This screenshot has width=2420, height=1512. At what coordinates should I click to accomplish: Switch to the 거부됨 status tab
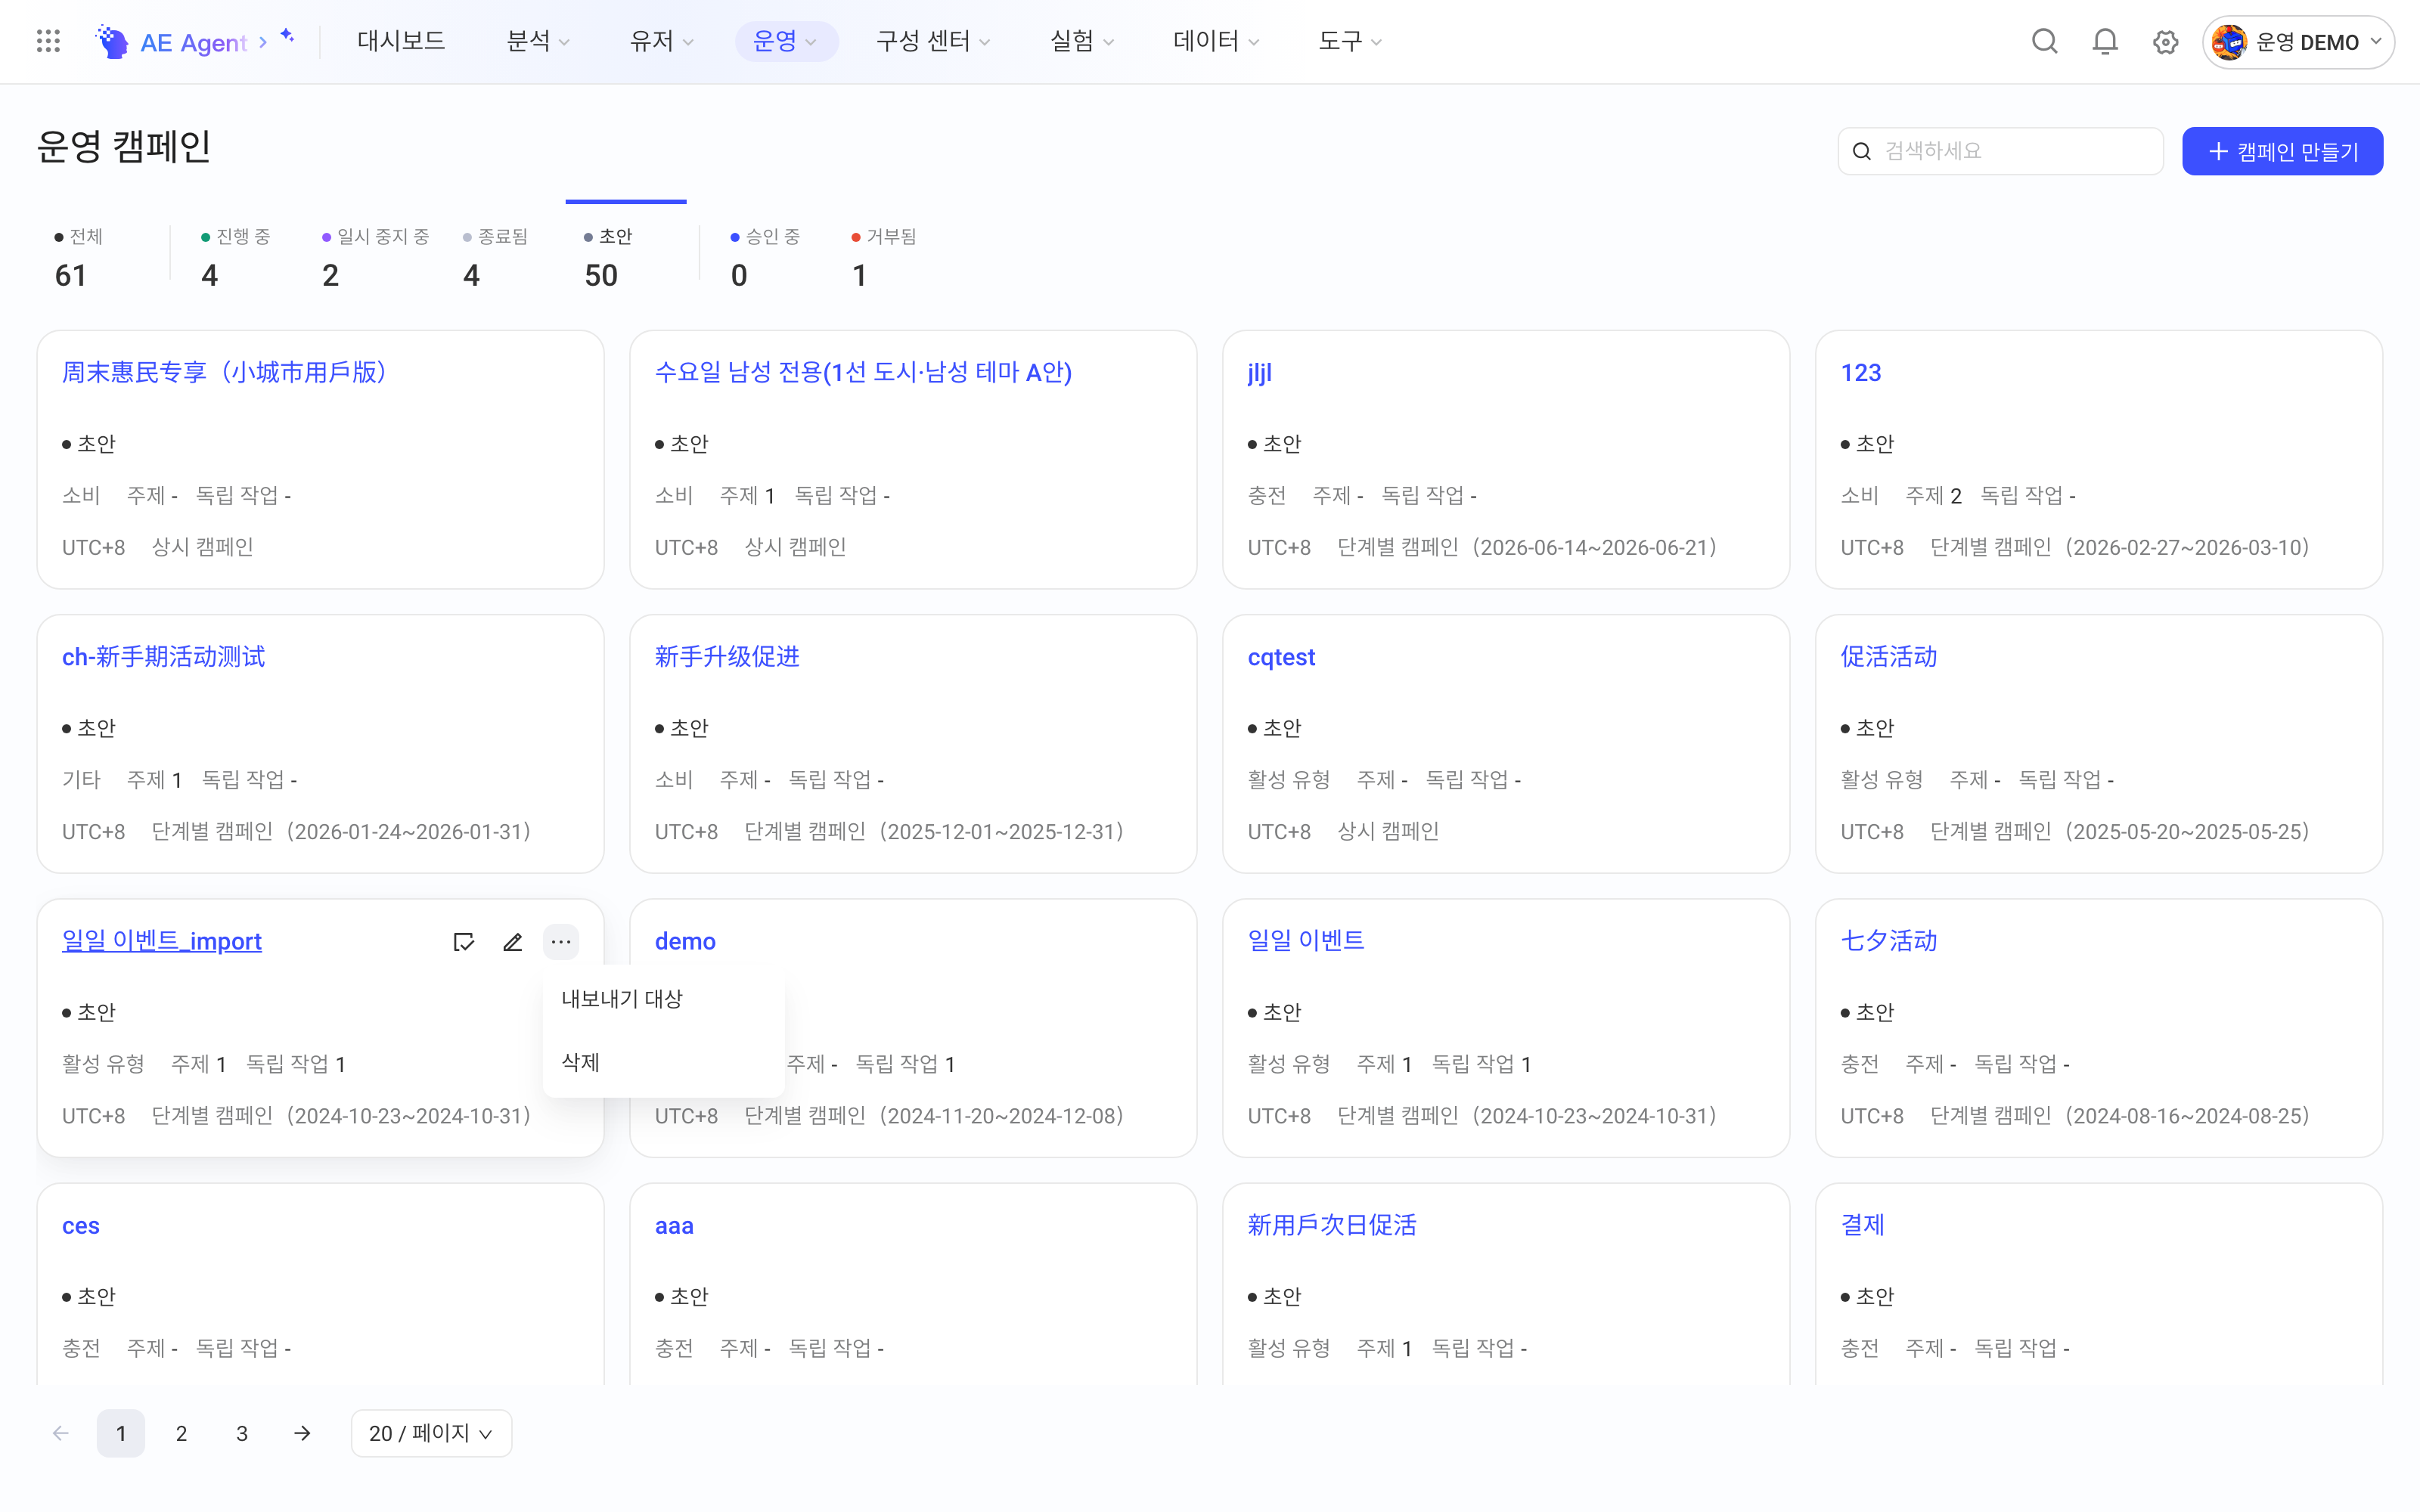884,258
